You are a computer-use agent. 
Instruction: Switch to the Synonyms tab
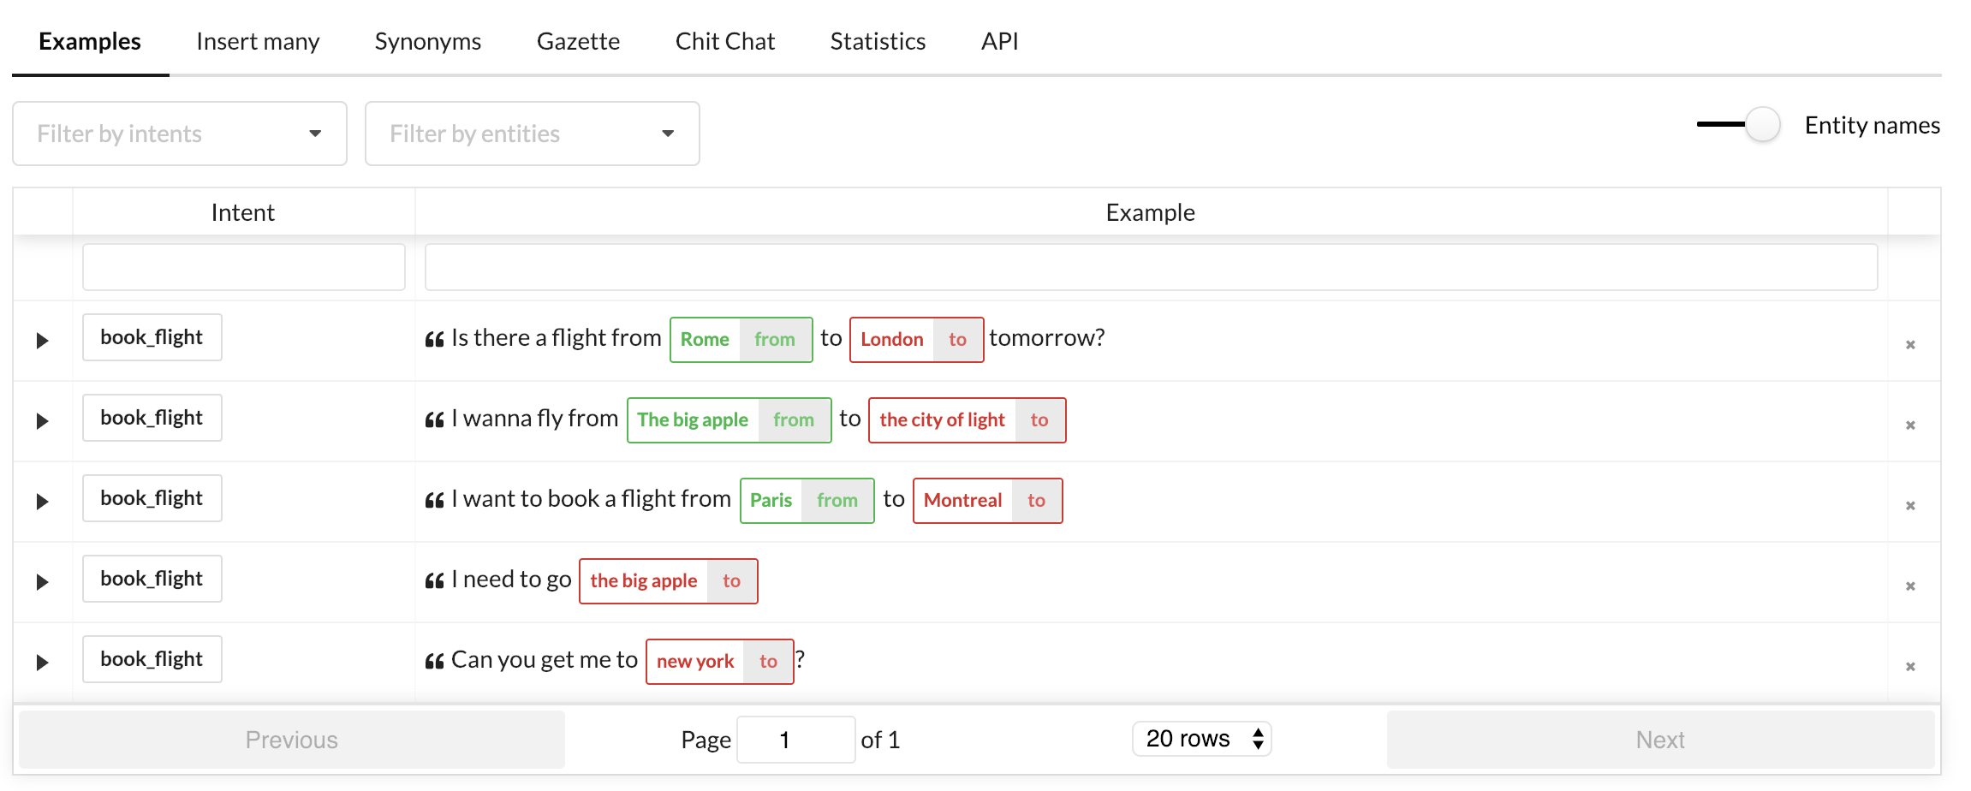pyautogui.click(x=427, y=41)
